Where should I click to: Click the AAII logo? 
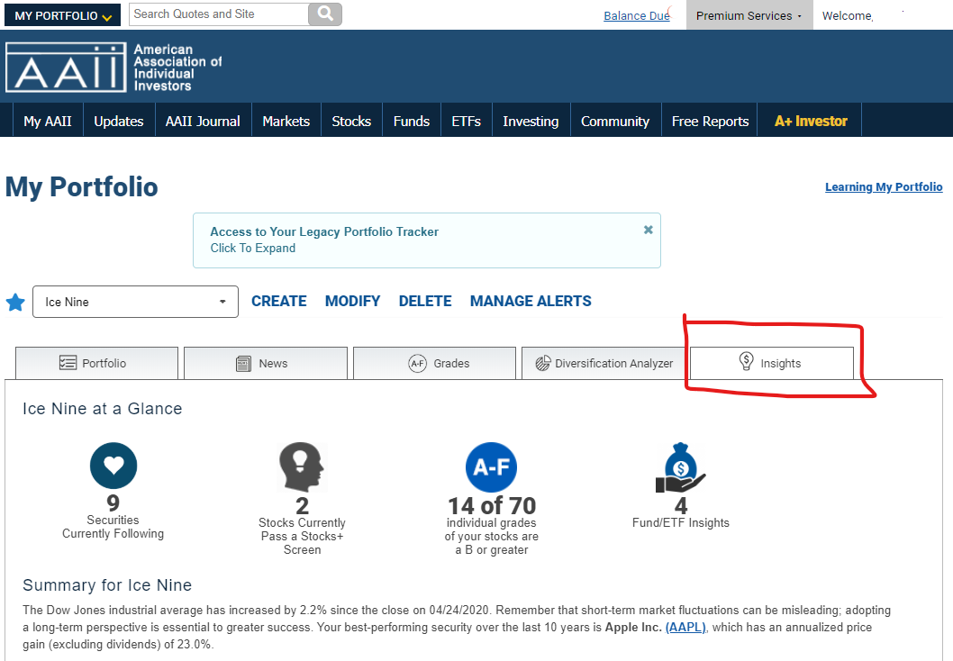(113, 67)
